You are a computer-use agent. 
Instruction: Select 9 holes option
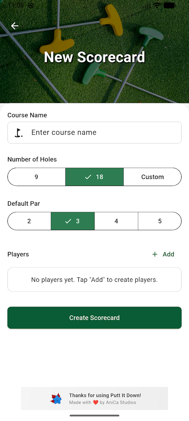pyautogui.click(x=36, y=177)
